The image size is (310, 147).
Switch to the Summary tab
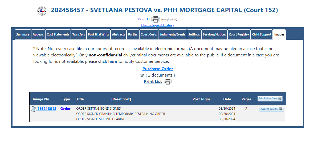23,35
